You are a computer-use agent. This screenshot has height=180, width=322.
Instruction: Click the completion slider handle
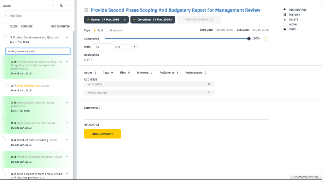(249, 38)
